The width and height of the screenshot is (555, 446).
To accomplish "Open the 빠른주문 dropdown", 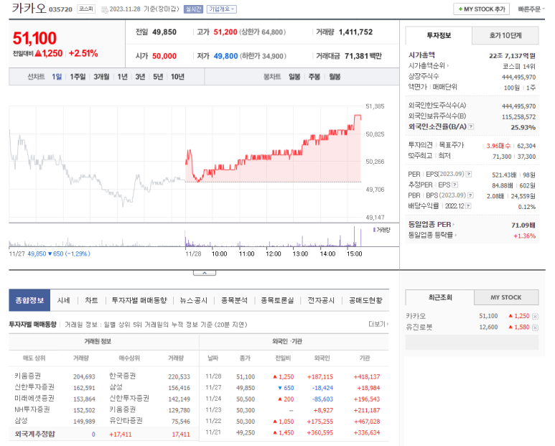I will pyautogui.click(x=531, y=9).
